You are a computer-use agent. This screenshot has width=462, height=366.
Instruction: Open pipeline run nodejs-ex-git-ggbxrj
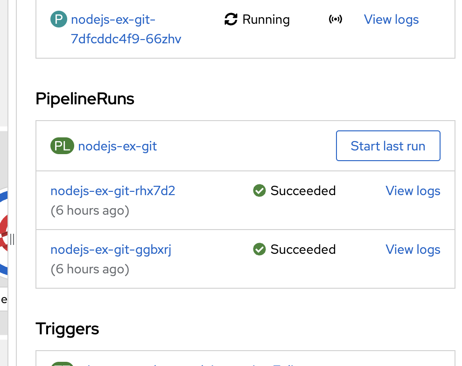[111, 249]
